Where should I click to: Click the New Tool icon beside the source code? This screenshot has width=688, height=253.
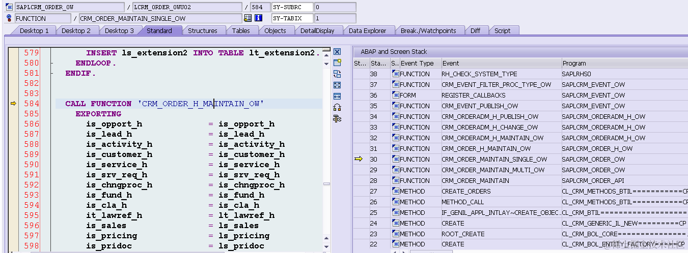pyautogui.click(x=337, y=62)
